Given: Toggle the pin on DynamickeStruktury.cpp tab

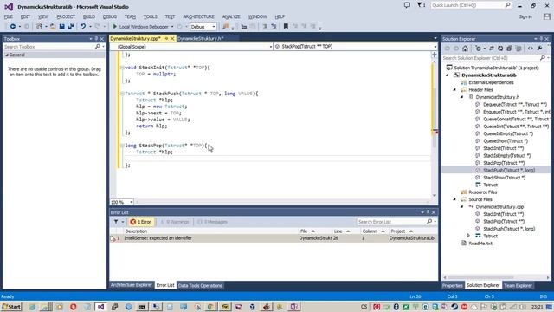Looking at the screenshot, I should 166,38.
